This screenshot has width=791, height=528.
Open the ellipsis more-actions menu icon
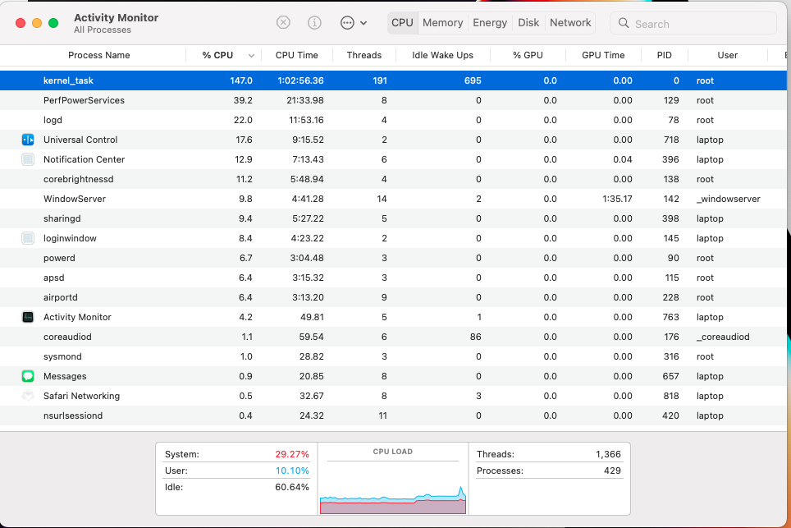point(347,23)
